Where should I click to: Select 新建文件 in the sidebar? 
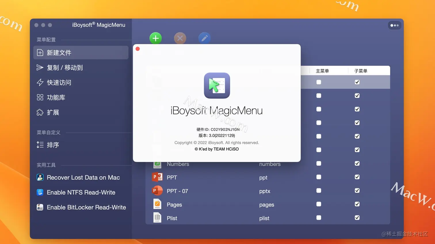click(81, 52)
